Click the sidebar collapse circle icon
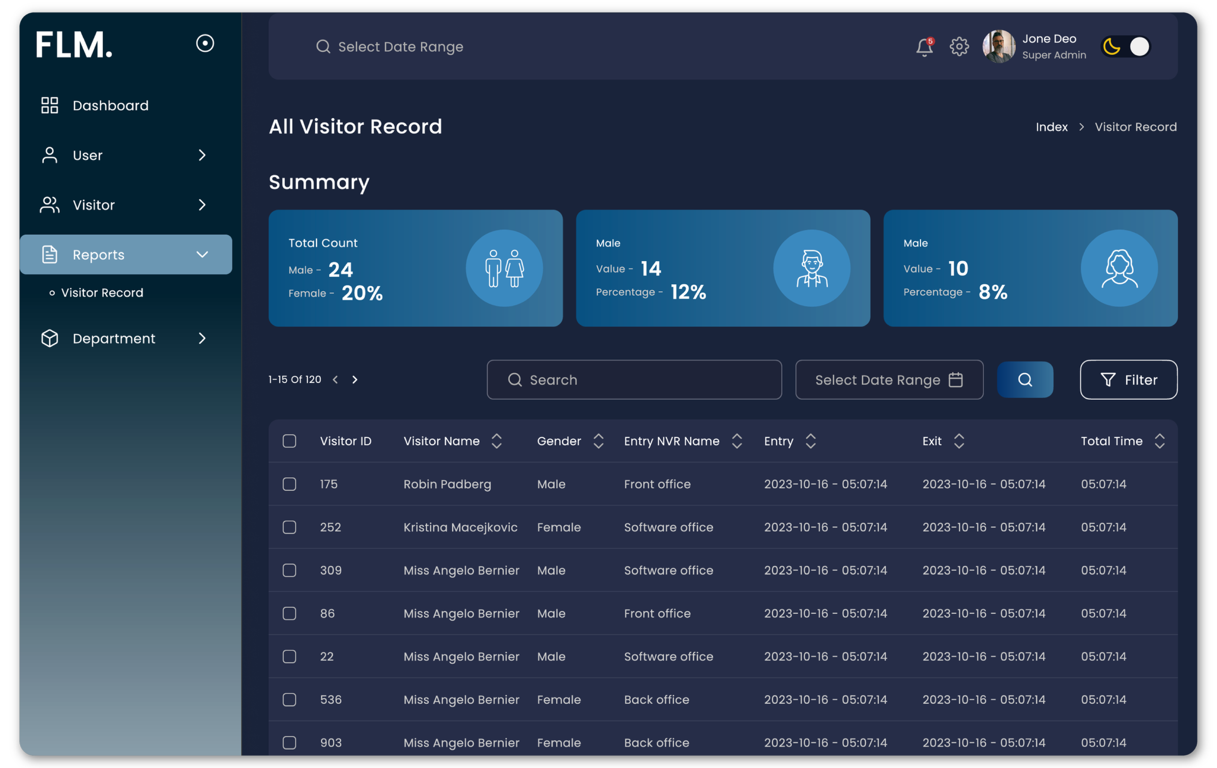 tap(204, 43)
